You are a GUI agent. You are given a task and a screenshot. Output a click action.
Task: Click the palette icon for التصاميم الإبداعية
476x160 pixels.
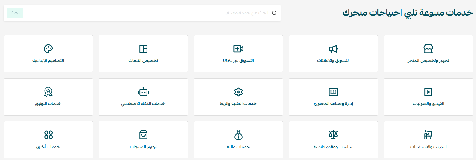[48, 49]
